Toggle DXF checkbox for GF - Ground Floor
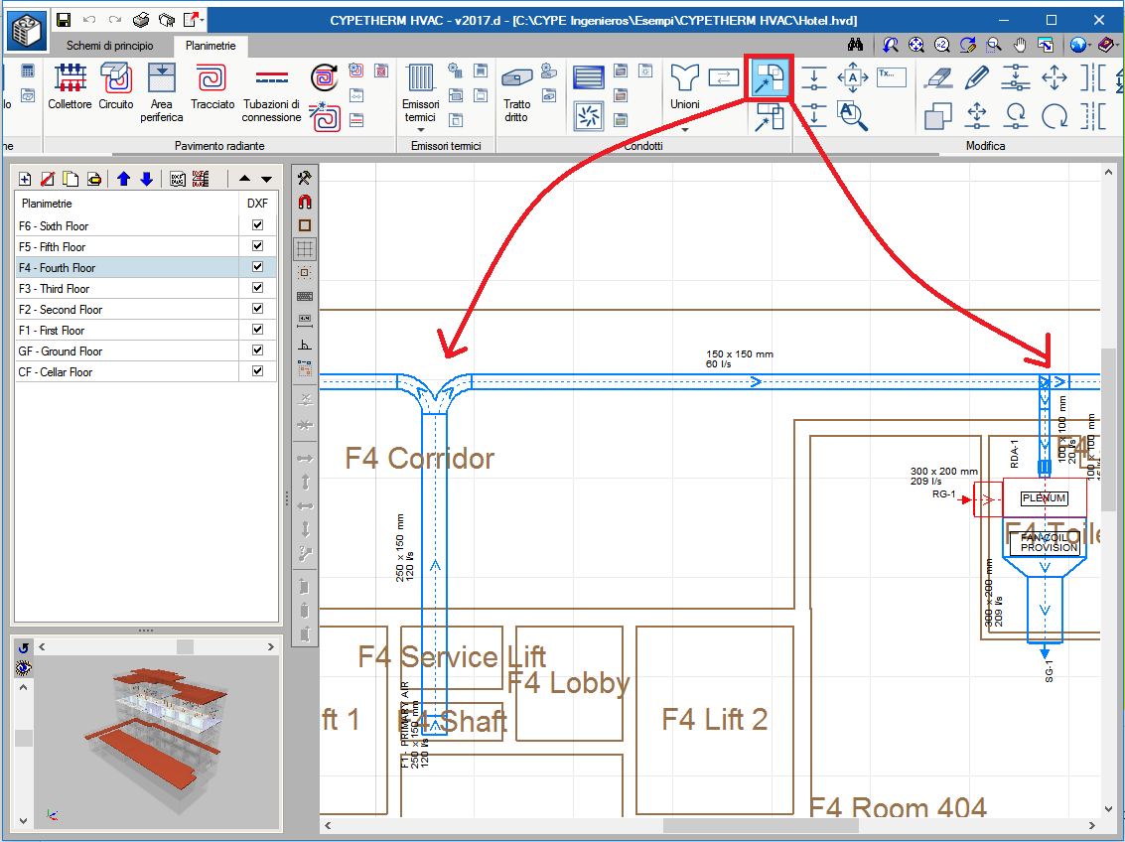This screenshot has height=842, width=1125. tap(257, 350)
